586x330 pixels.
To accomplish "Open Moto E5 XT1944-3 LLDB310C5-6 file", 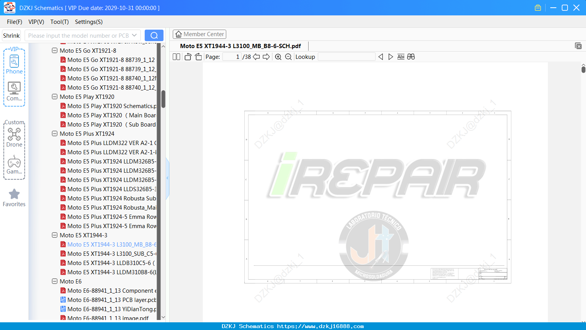I will click(111, 263).
